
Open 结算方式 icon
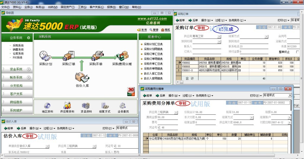coord(105,106)
